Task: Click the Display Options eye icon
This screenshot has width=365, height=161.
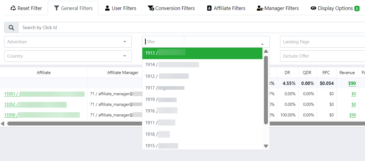Action: pos(313,8)
